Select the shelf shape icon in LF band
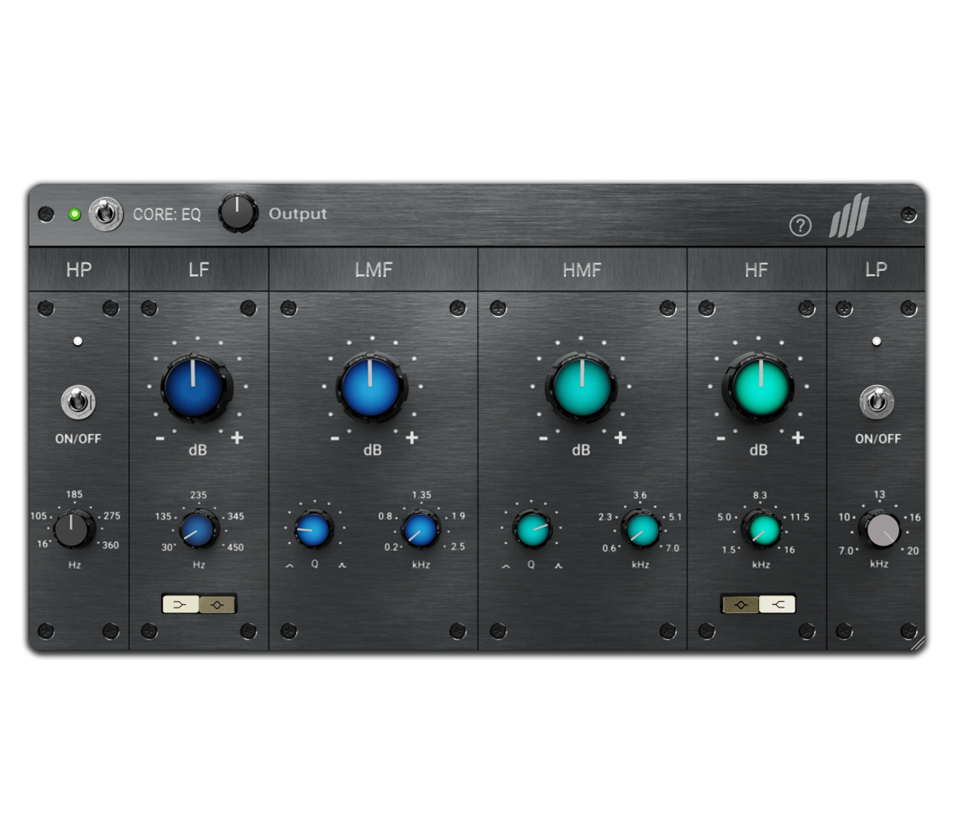 [x=181, y=604]
